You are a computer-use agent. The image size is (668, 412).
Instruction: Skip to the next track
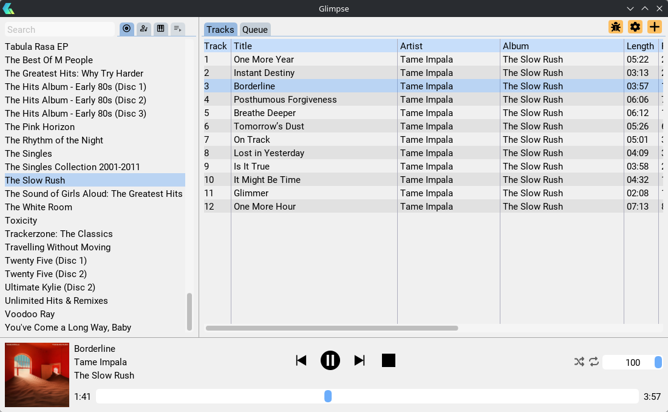[x=360, y=360]
